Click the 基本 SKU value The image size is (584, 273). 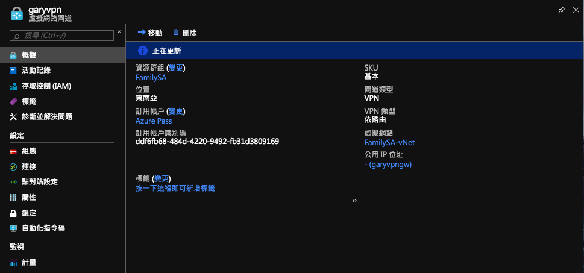[372, 77]
